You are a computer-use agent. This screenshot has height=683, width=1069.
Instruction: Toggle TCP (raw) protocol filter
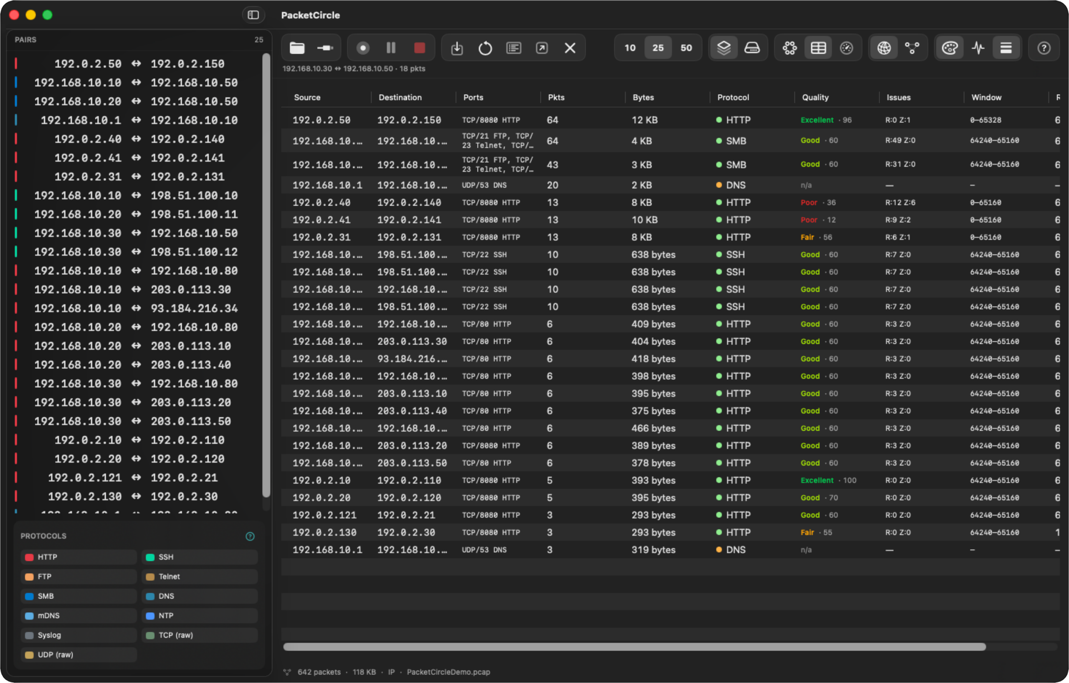click(200, 635)
